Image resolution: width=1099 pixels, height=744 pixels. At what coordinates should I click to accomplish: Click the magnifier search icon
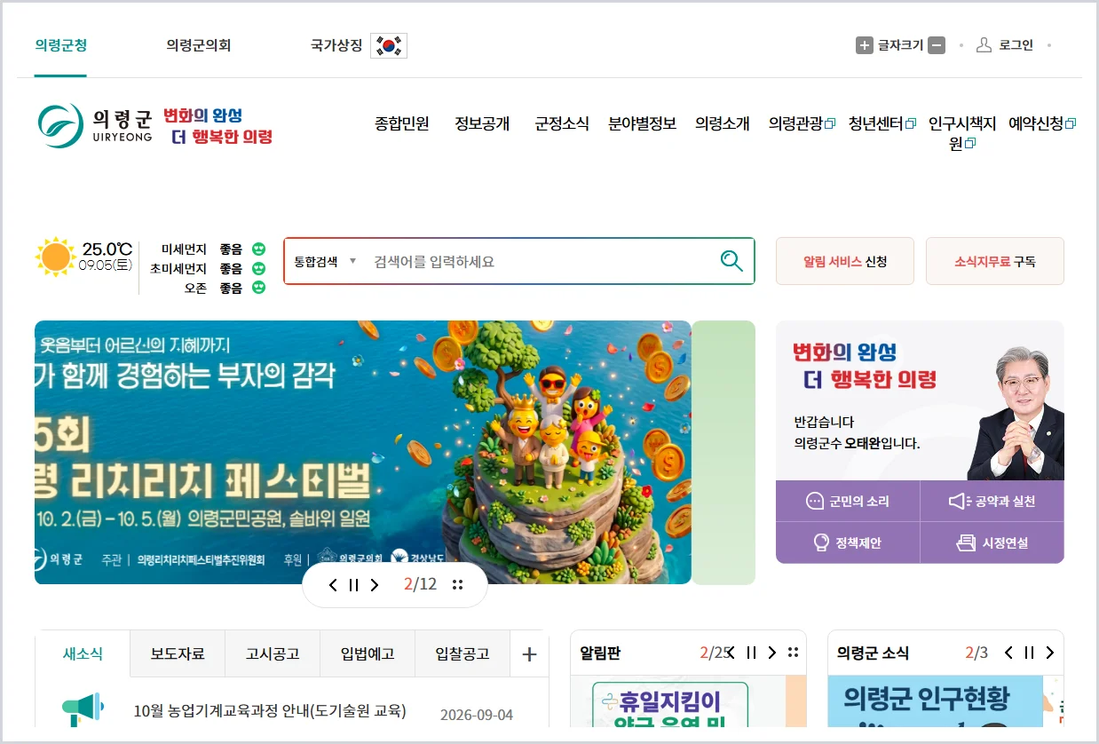tap(731, 261)
